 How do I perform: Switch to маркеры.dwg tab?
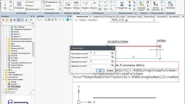pyautogui.click(x=82, y=16)
